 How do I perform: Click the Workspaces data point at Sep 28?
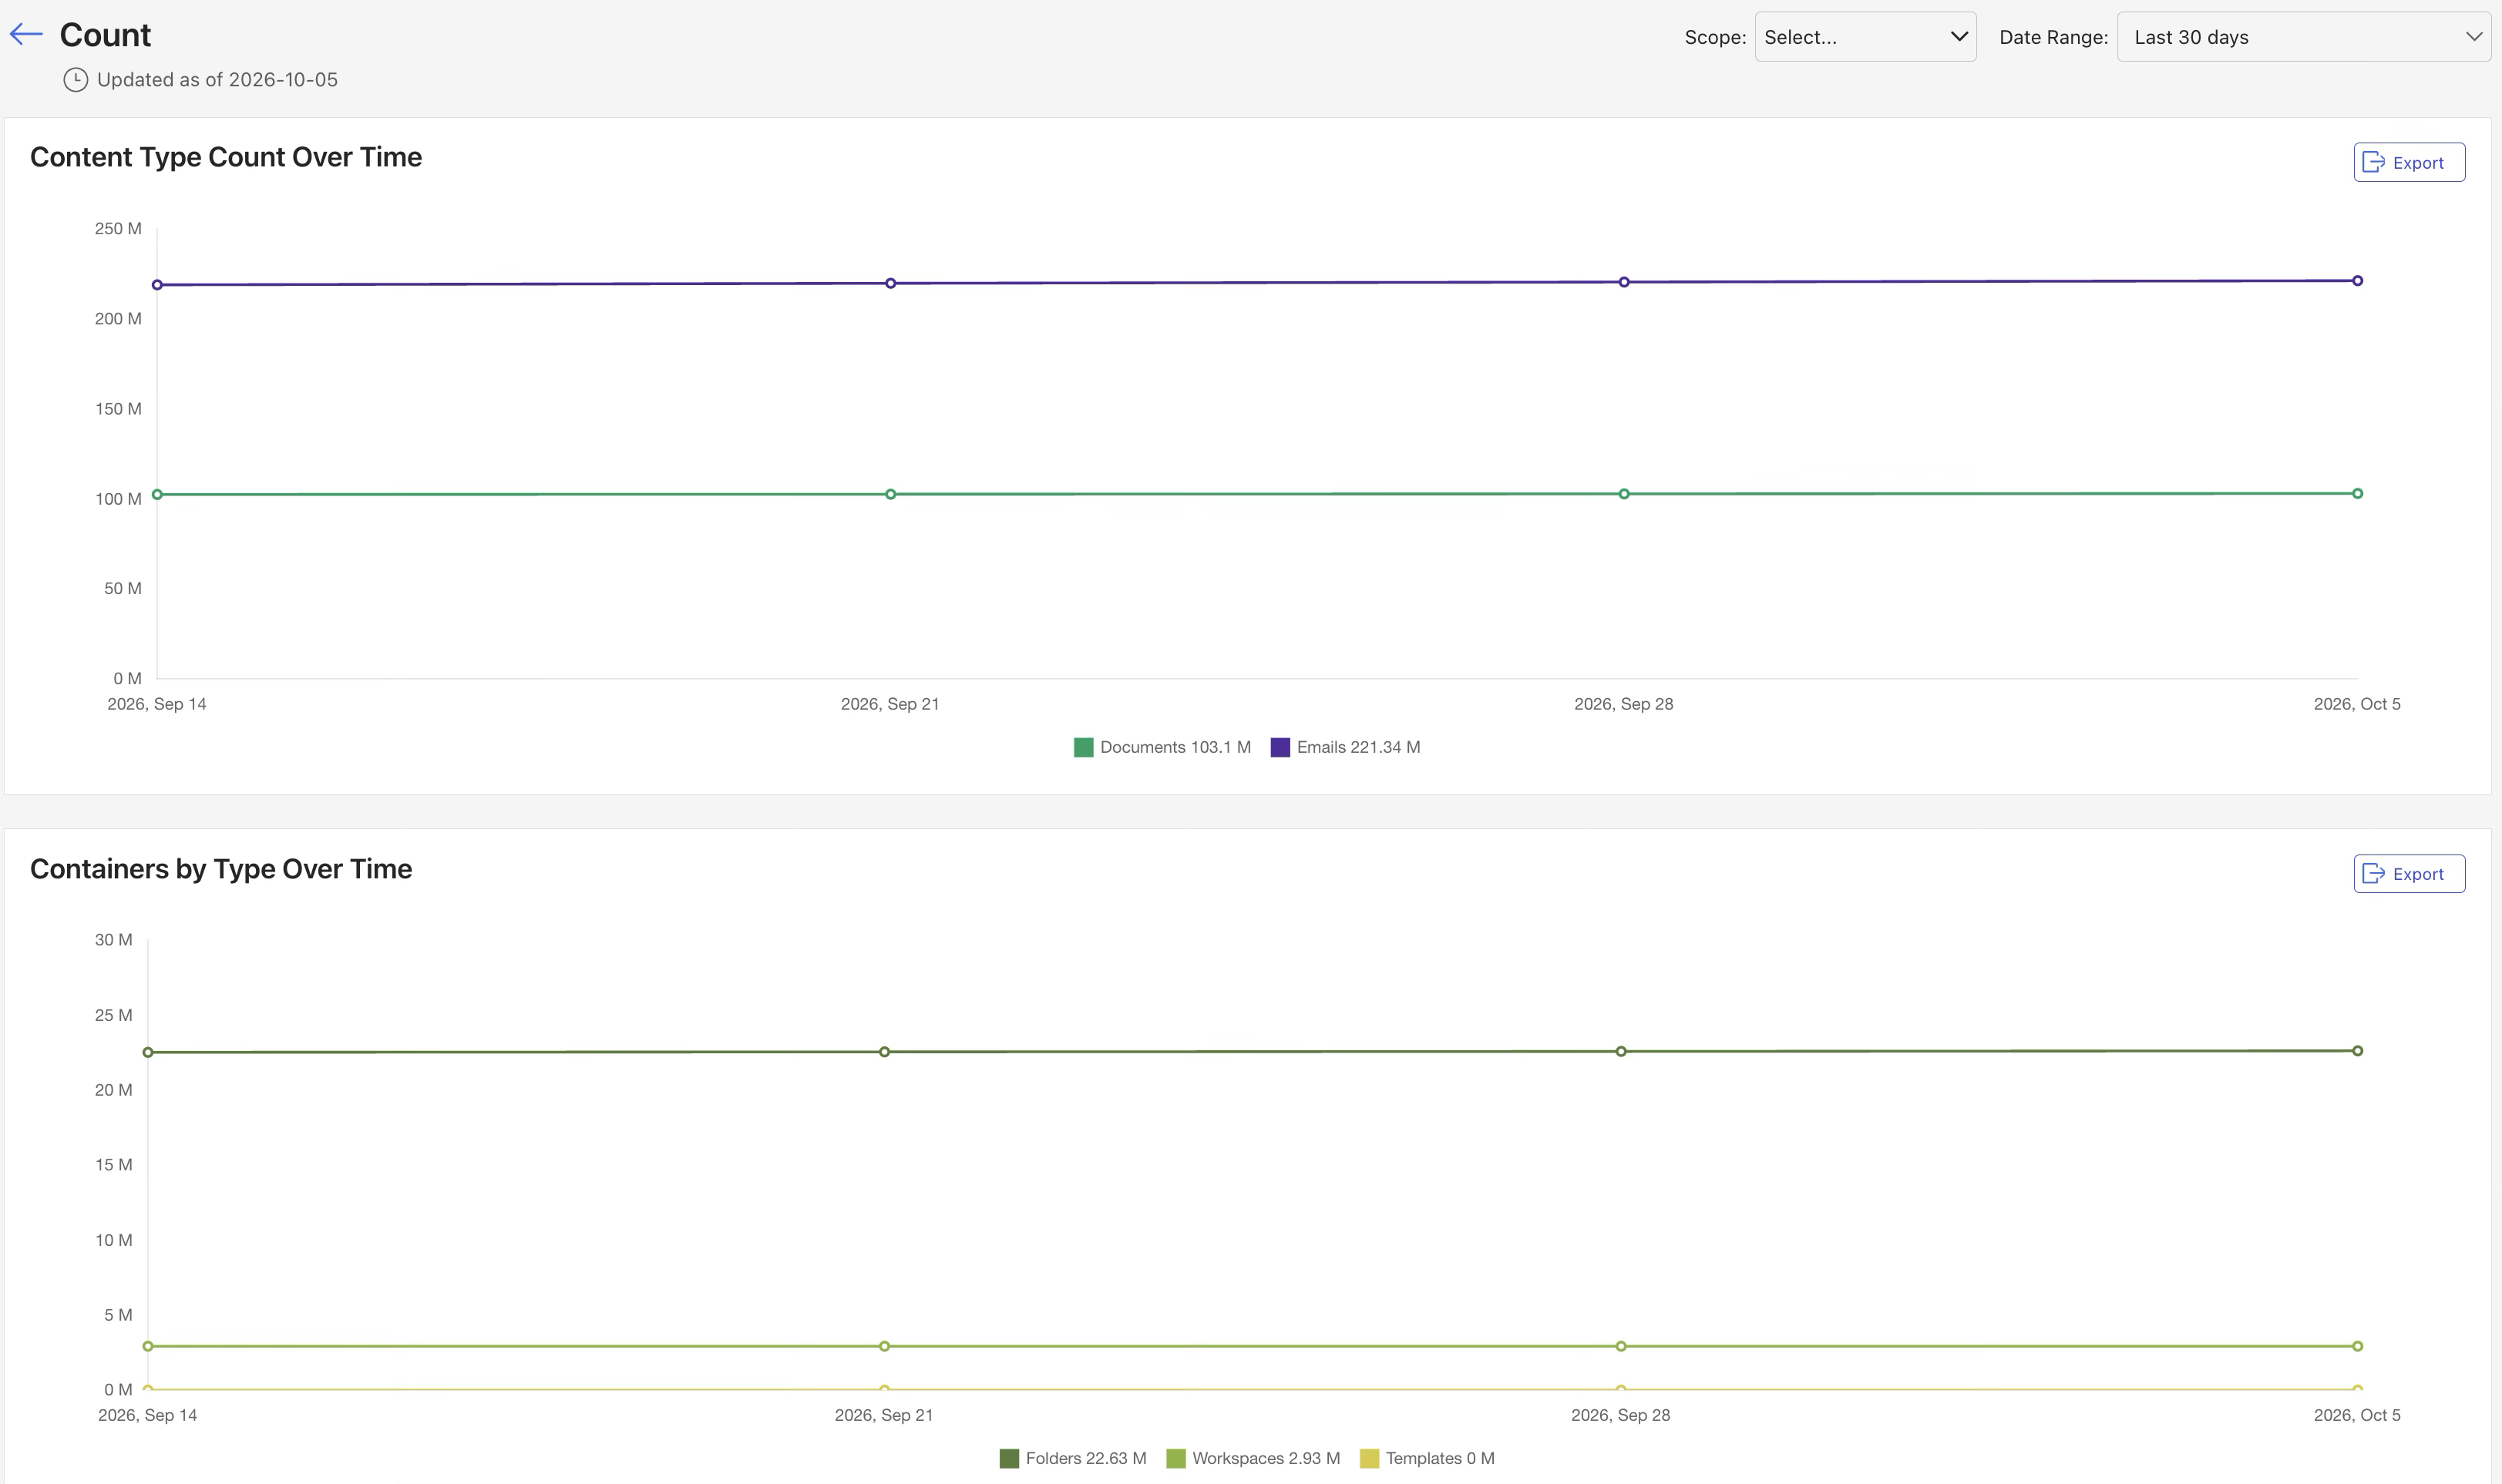(x=1621, y=1346)
